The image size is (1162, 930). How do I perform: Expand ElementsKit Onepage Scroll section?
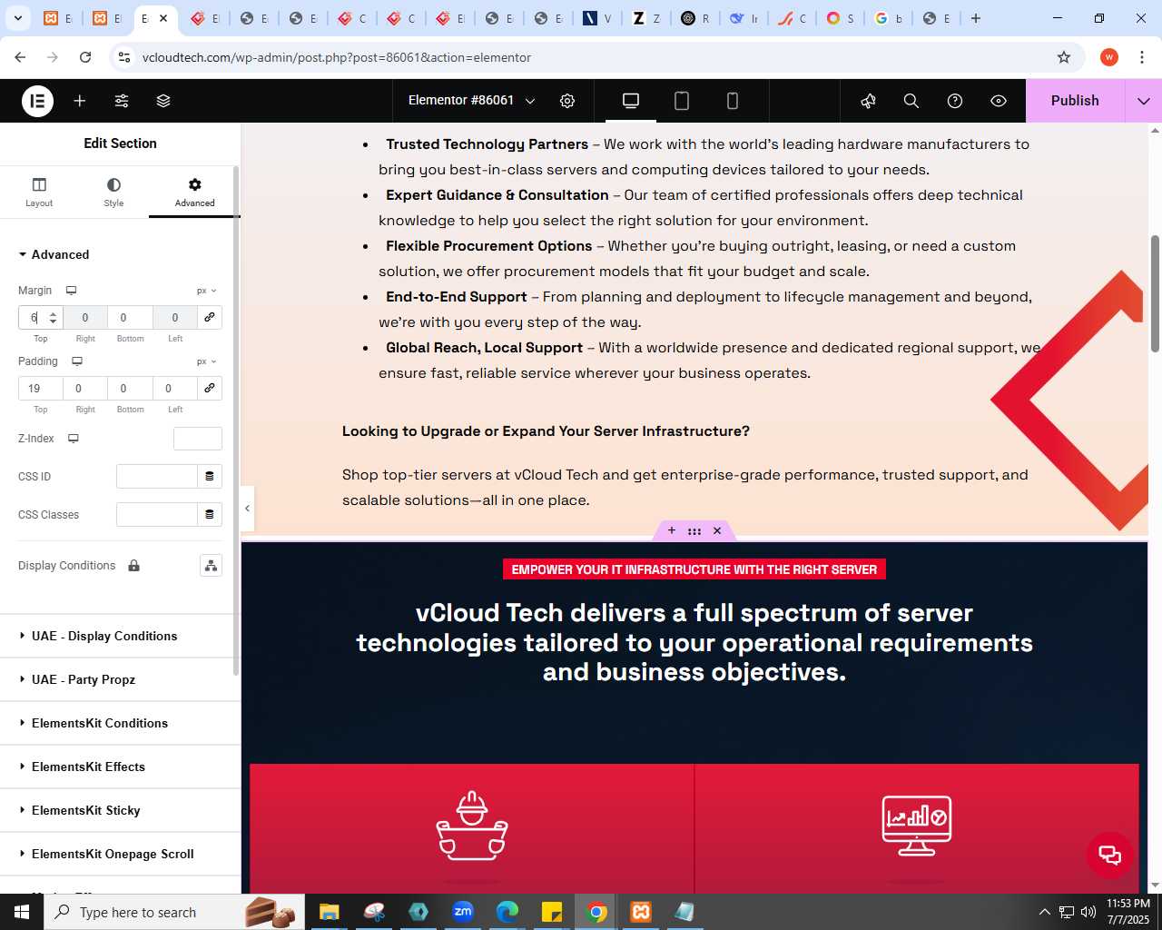(x=118, y=854)
